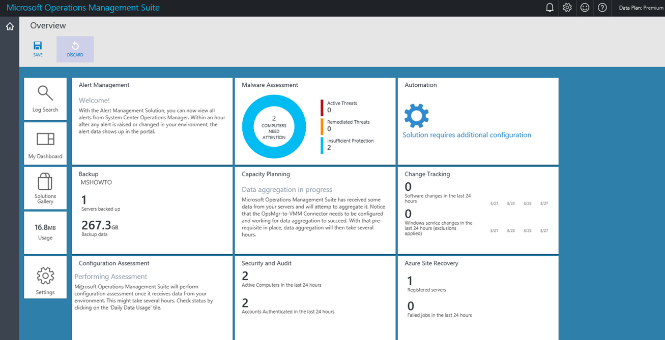The image size is (665, 340).
Task: Open the Azure Site Recovery tile title
Action: coord(431,263)
